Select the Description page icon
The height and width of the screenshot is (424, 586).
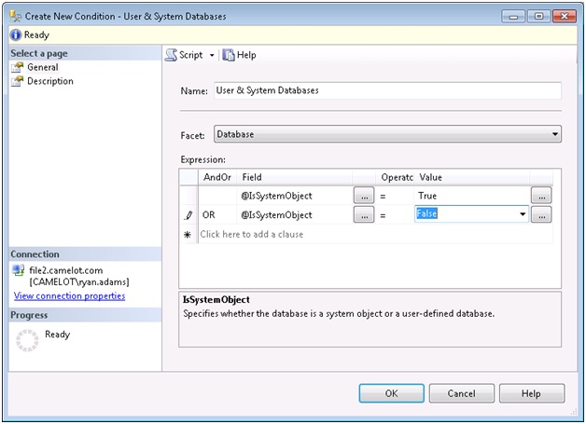point(18,81)
